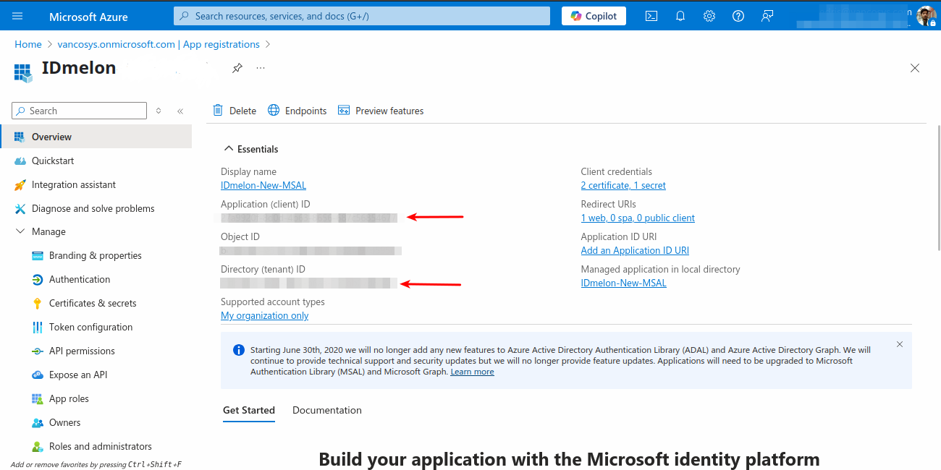Collapse the sidebar menu with double chevron
Viewport: 941px width, 470px height.
point(180,111)
